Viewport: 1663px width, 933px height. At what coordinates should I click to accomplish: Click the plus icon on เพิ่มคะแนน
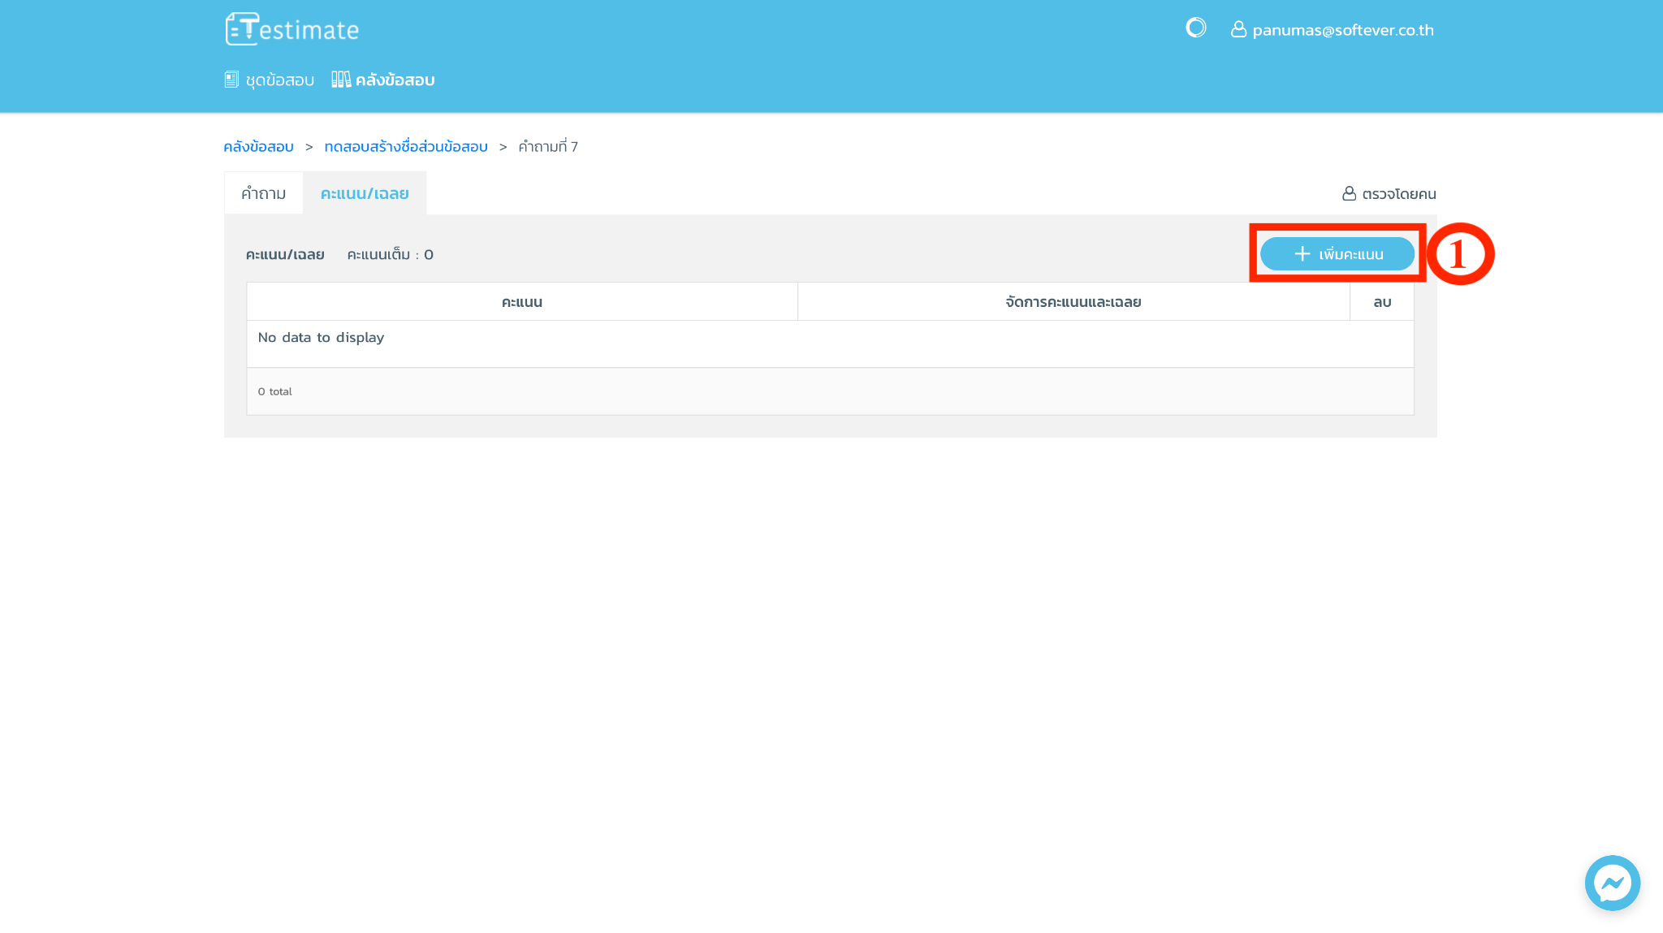pyautogui.click(x=1302, y=254)
